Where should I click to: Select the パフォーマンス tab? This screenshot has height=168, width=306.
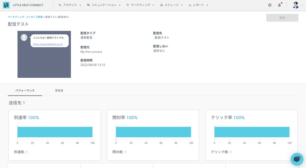click(25, 91)
